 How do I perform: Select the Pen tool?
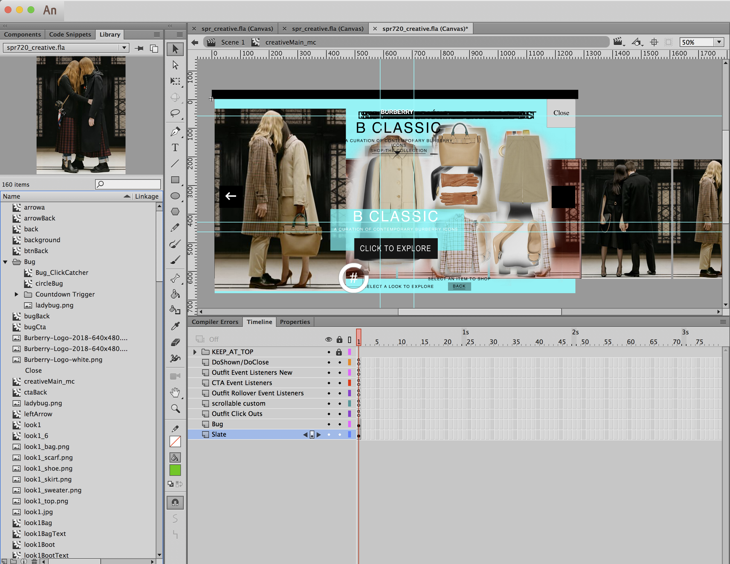pos(175,131)
